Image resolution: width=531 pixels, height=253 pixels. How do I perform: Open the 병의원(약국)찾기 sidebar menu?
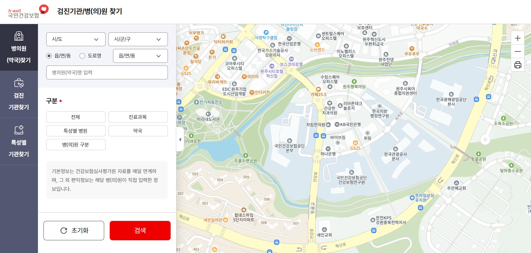19,48
